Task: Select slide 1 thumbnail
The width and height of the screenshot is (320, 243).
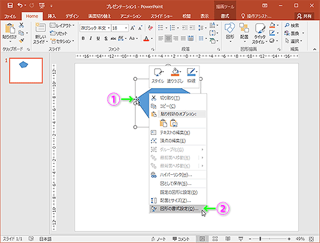Action: tap(26, 71)
